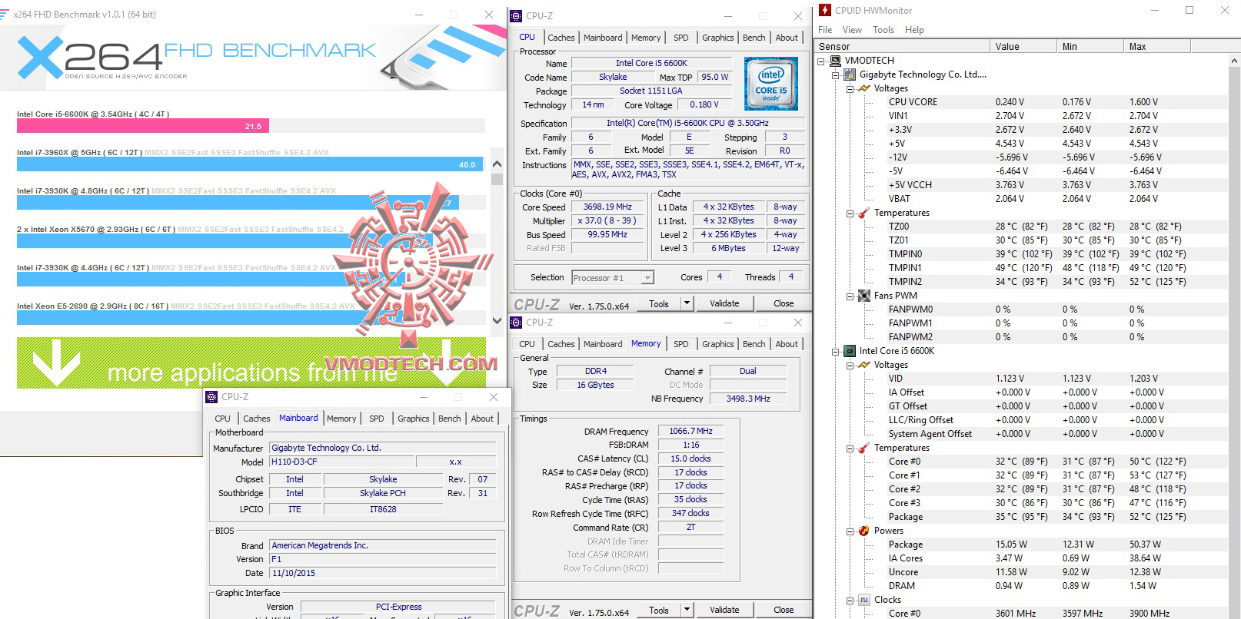The height and width of the screenshot is (619, 1241).
Task: Collapse Voltages under Gigabyte Technology
Action: (850, 88)
